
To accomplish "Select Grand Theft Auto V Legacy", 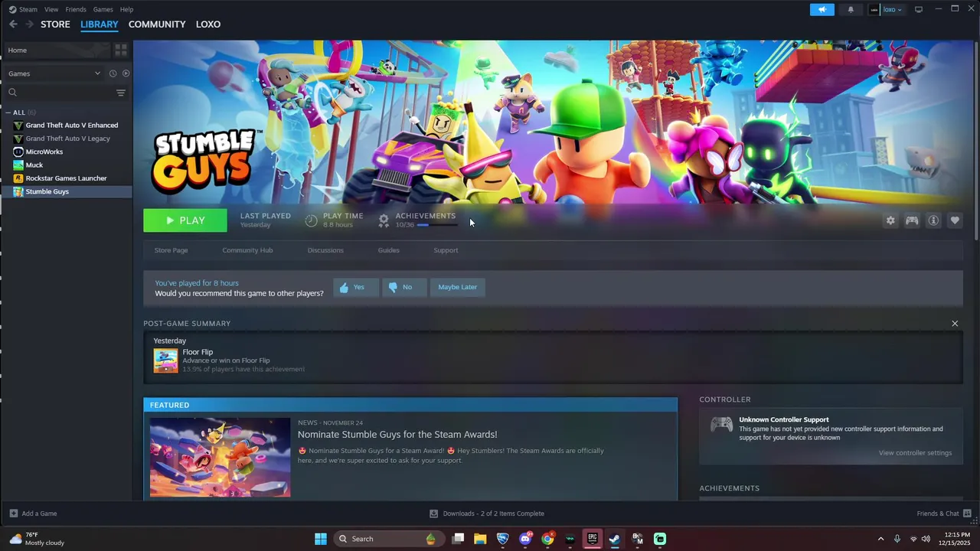I will tap(68, 139).
